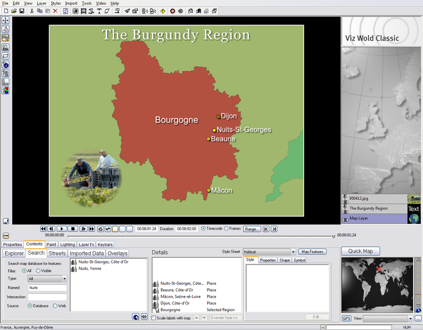Click the RGB color channels tool icon

6,91
